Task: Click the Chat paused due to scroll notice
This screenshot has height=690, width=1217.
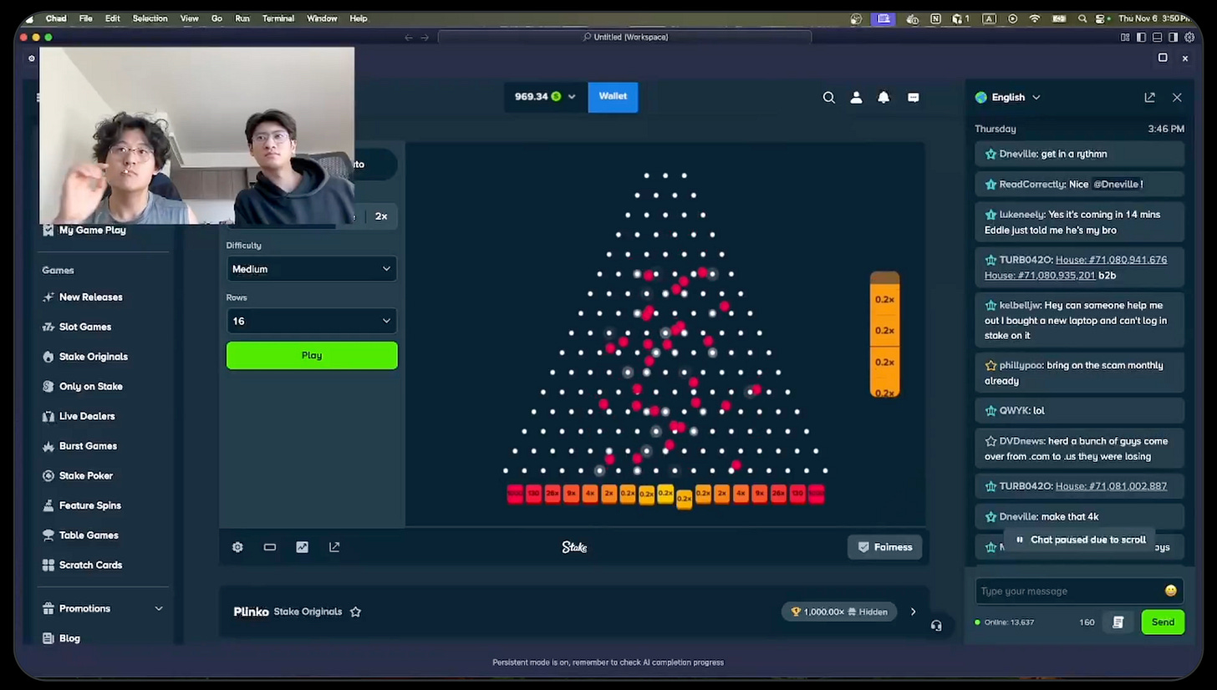Action: pos(1081,540)
